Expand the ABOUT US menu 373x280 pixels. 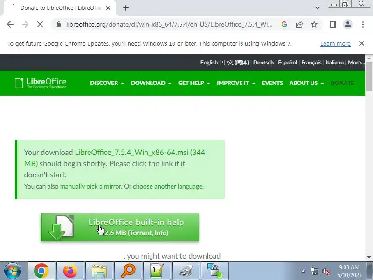307,83
